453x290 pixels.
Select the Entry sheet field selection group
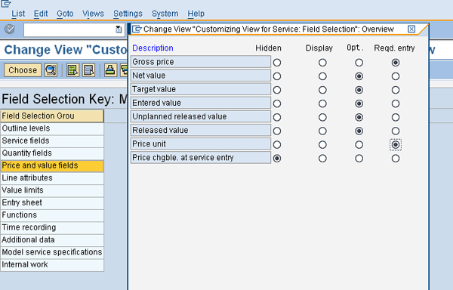point(52,202)
